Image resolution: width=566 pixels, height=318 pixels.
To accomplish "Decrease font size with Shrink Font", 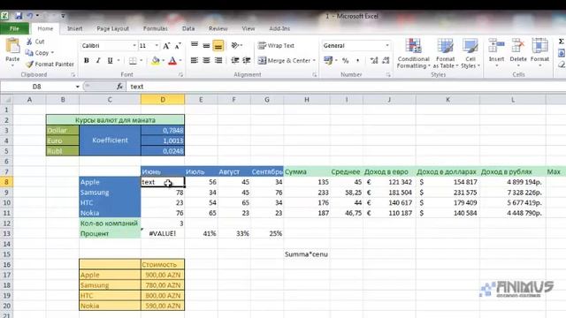I will (178, 46).
